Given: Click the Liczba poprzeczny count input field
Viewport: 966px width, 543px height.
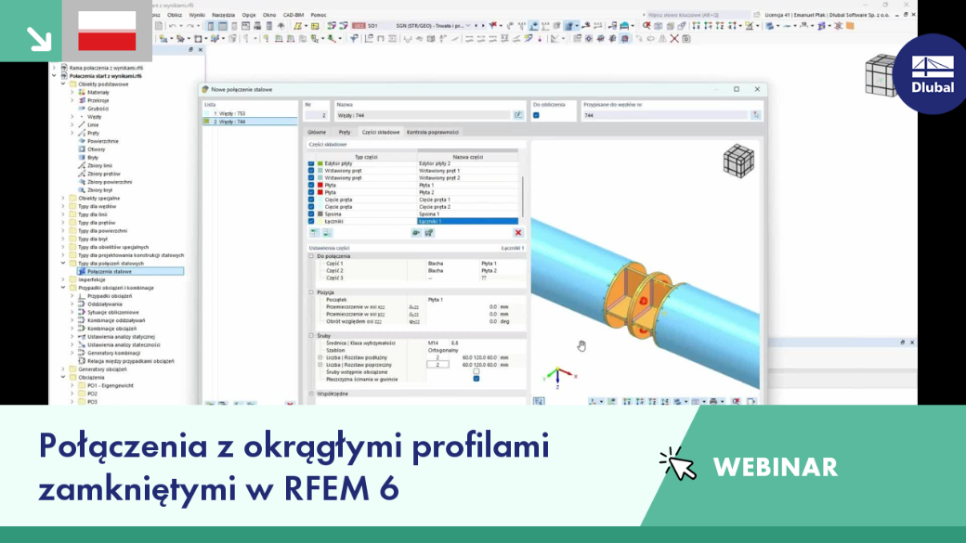Looking at the screenshot, I should [x=438, y=365].
